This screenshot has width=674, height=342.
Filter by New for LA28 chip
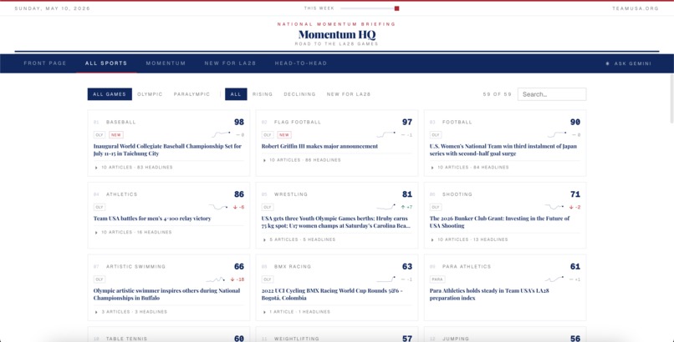click(349, 94)
